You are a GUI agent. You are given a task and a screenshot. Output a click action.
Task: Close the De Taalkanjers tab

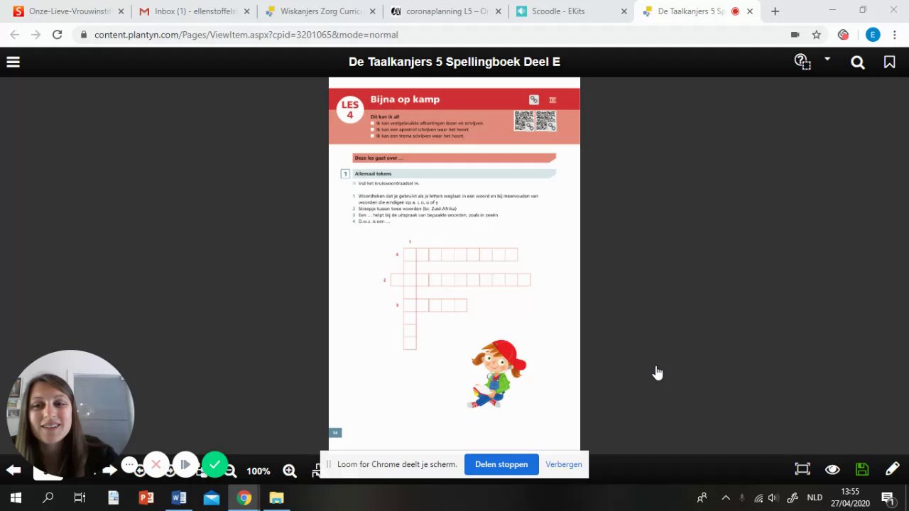pos(750,11)
